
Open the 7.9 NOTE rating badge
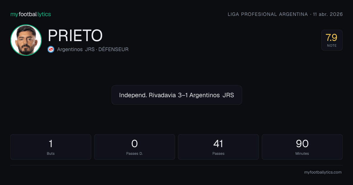click(x=332, y=40)
